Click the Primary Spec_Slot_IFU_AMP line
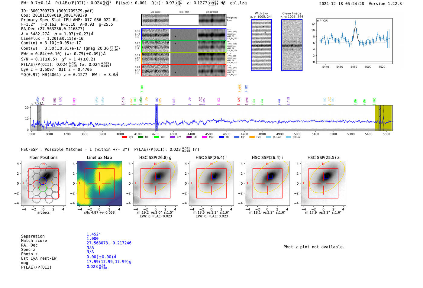Image resolution: width=423 pixels, height=288 pixels. pyautogui.click(x=69, y=20)
